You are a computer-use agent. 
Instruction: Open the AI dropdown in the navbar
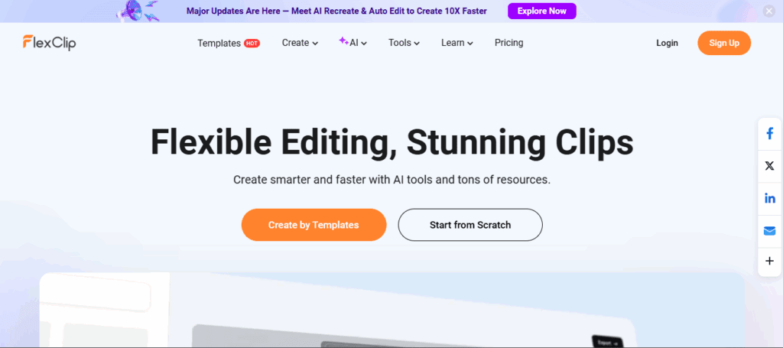pyautogui.click(x=353, y=43)
